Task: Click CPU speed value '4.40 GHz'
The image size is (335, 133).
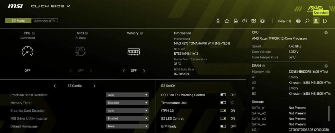Action: click(294, 46)
